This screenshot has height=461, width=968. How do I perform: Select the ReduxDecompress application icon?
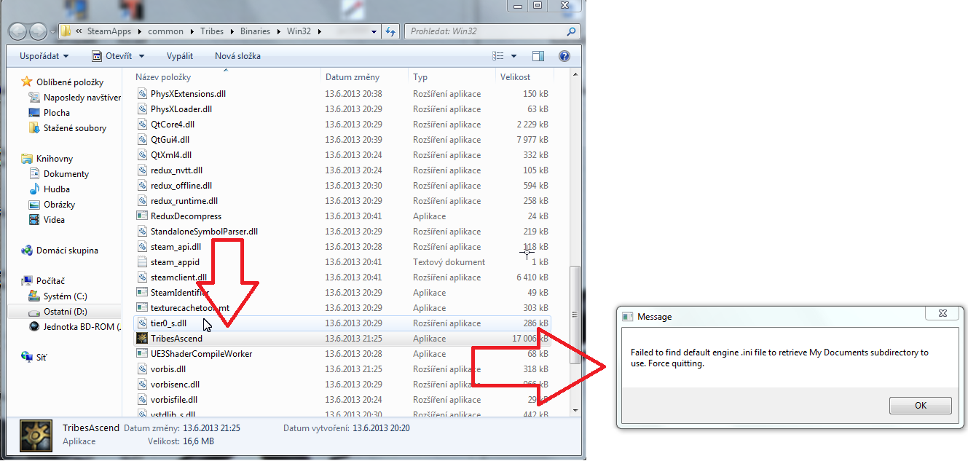(142, 216)
